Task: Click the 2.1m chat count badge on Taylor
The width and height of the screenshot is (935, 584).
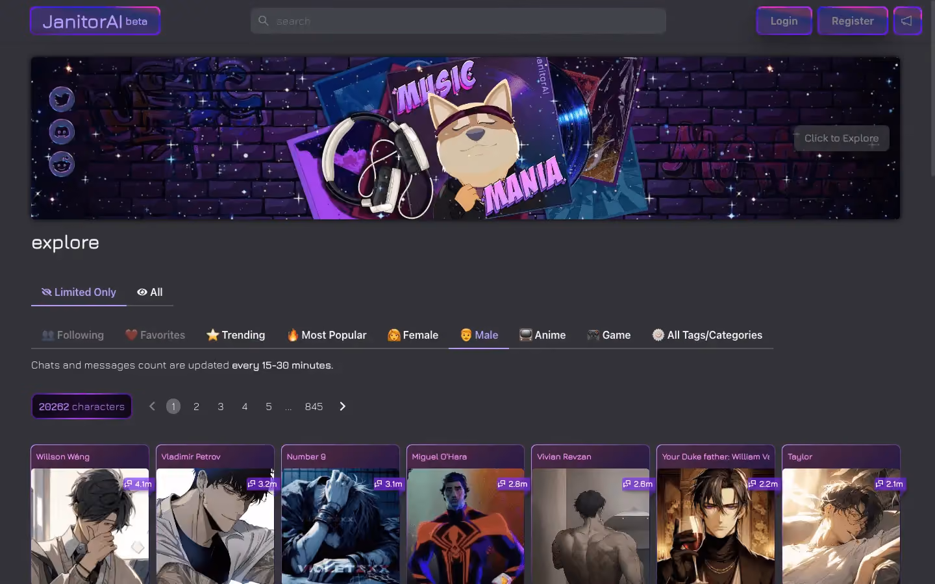Action: click(x=889, y=484)
